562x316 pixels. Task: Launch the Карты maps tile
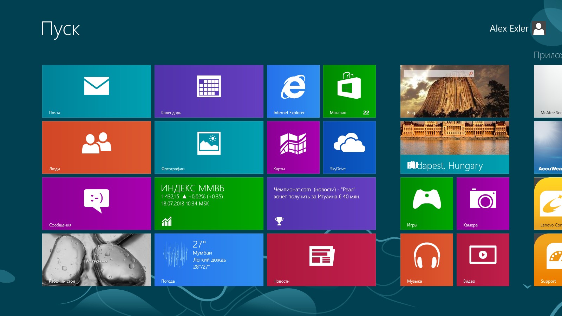tap(293, 147)
